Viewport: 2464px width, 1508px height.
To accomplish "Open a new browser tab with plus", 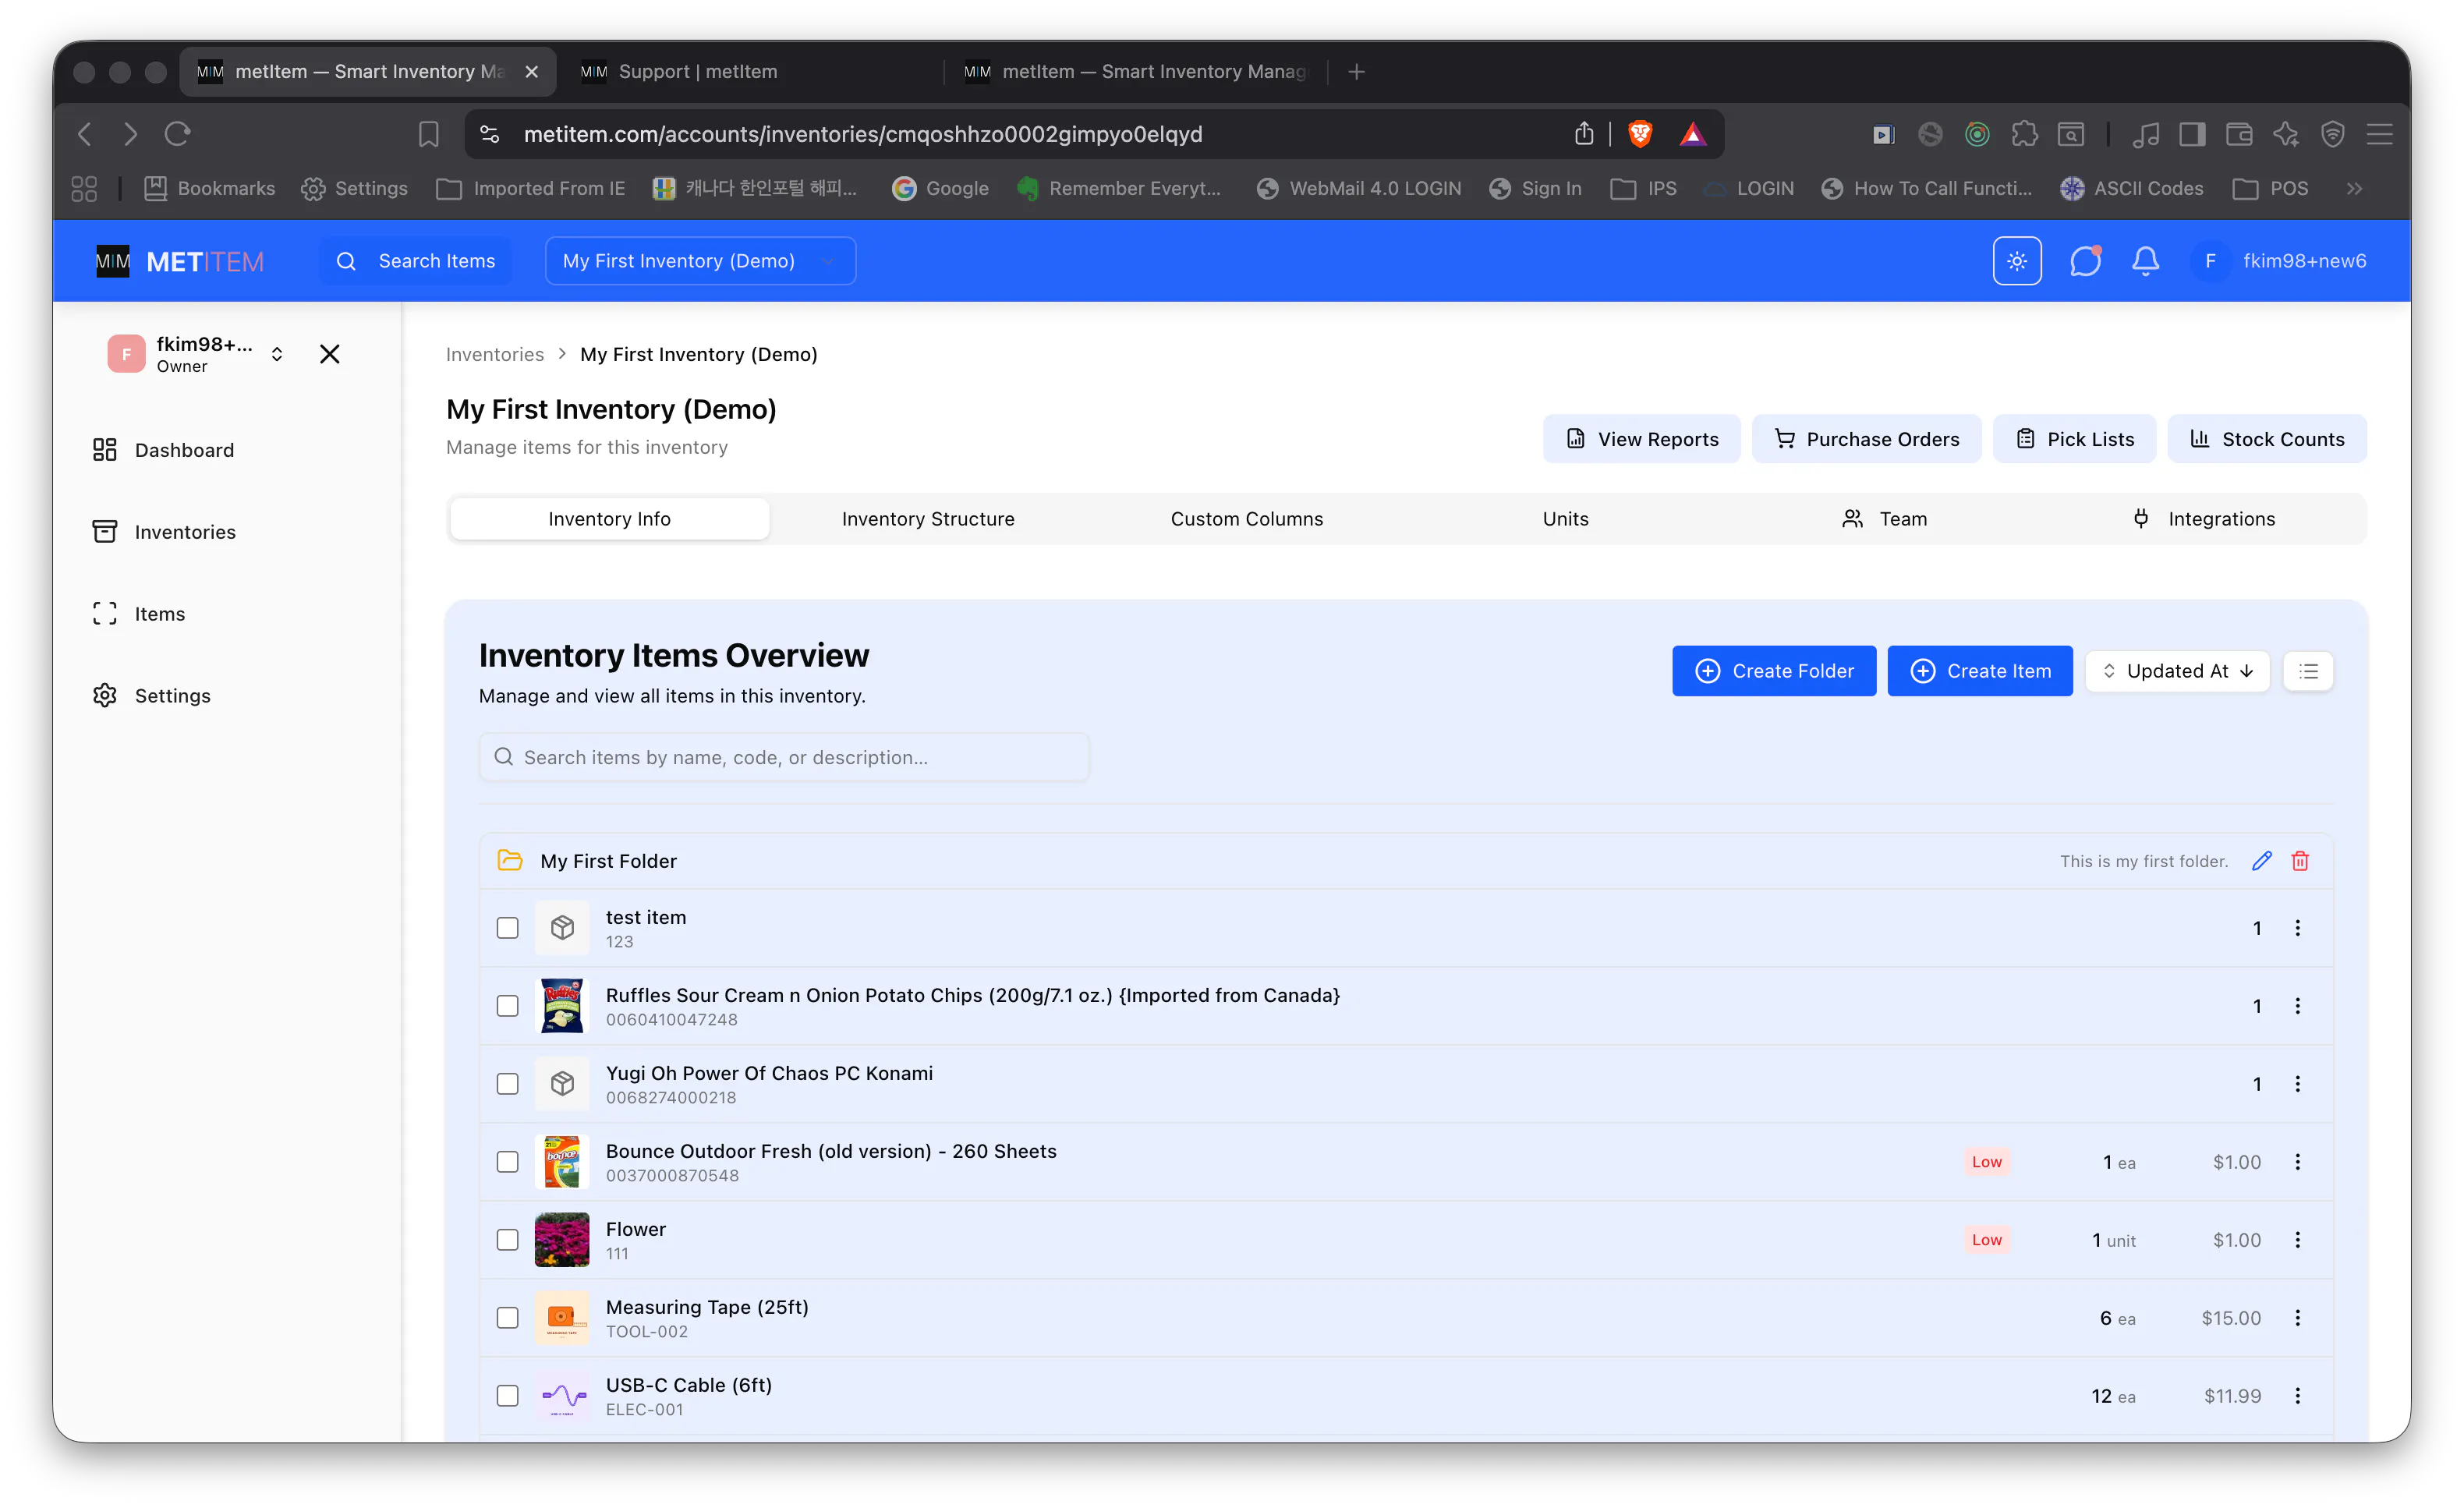I will 1356,72.
